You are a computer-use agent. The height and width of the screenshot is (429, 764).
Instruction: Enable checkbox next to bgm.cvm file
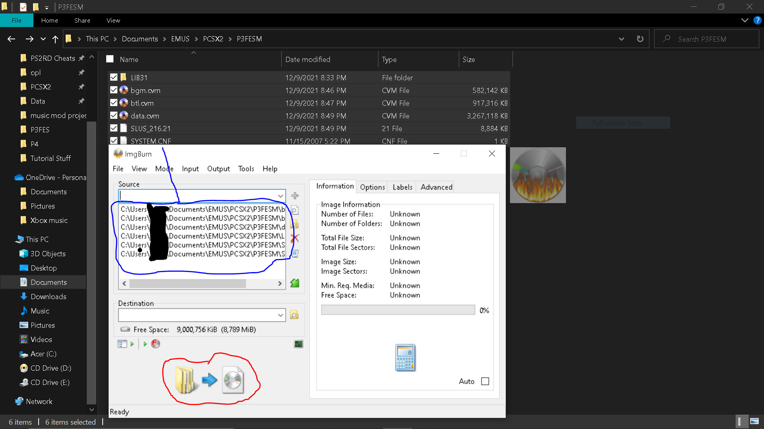[x=114, y=90]
